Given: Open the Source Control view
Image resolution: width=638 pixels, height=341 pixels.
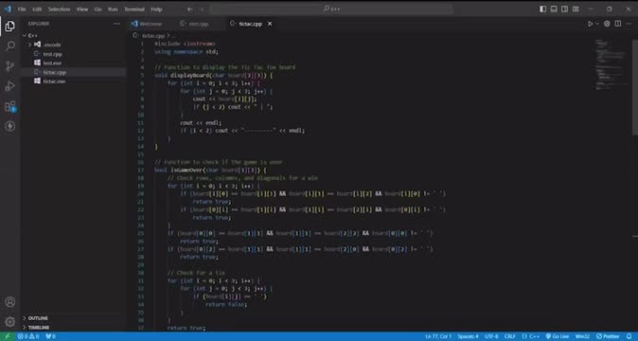Looking at the screenshot, I should (x=10, y=66).
